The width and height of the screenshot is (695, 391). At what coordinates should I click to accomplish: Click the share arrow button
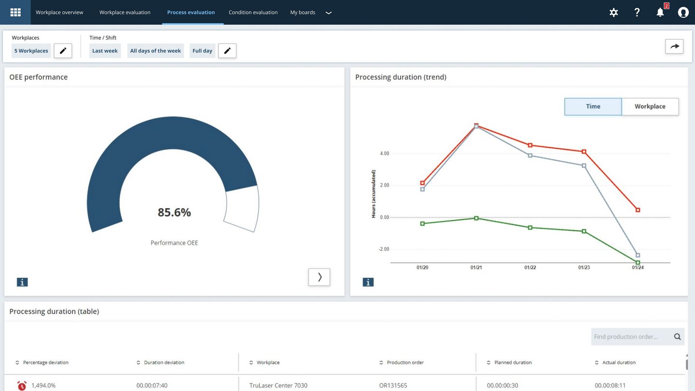coord(674,46)
